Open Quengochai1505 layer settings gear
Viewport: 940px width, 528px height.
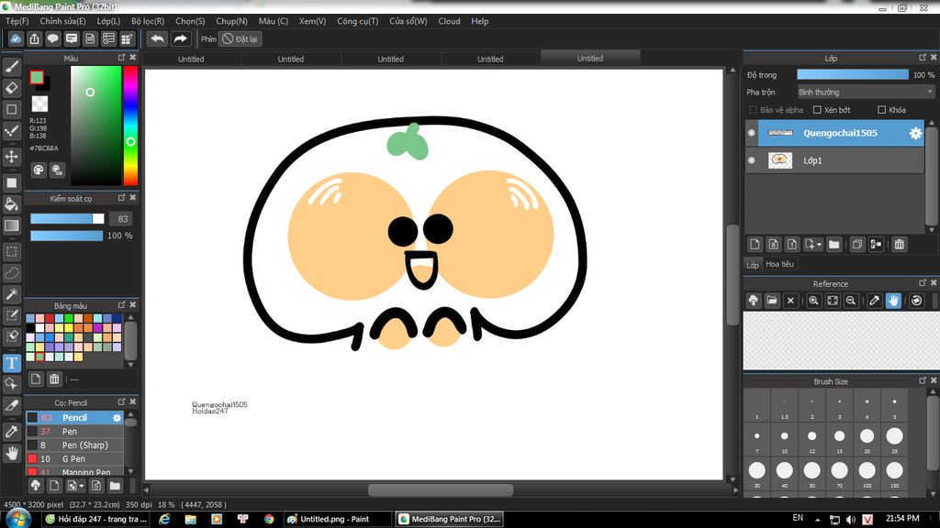[915, 133]
